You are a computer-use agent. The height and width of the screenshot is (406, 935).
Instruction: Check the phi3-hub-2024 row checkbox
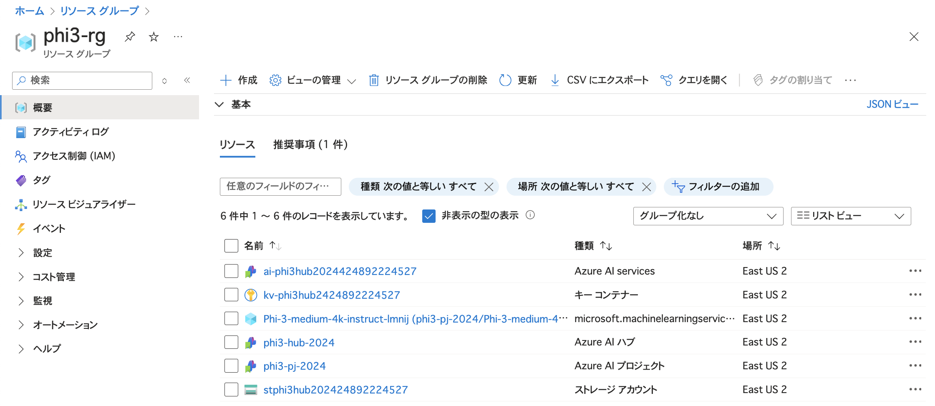[231, 342]
